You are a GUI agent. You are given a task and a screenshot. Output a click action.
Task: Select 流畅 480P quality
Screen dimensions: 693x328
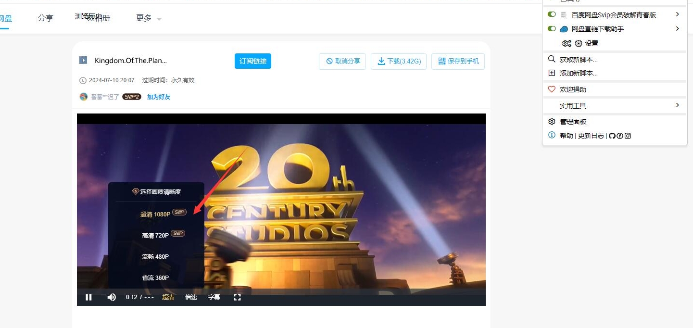click(156, 256)
